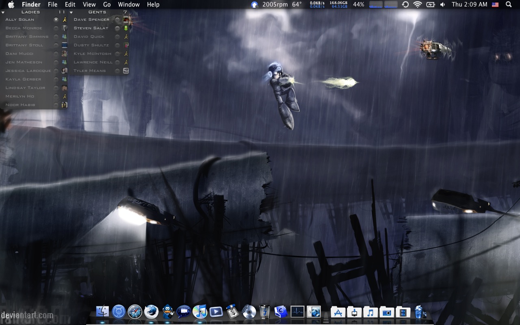Collapse the Ladies group triangle
The height and width of the screenshot is (325, 520).
click(3, 12)
